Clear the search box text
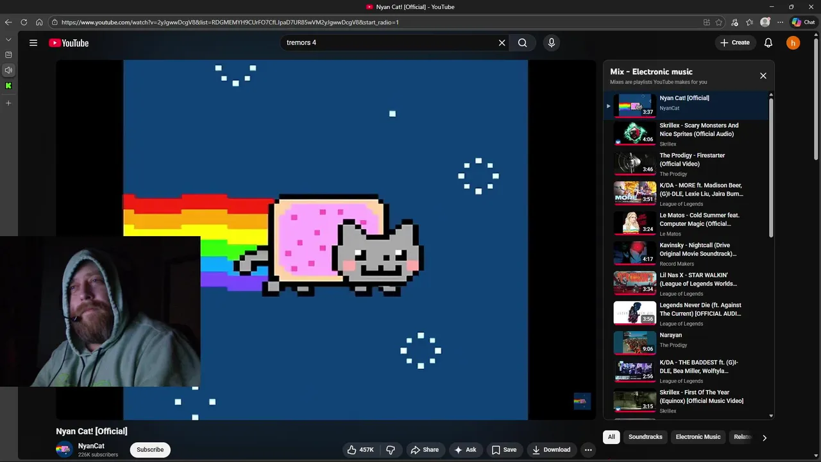The width and height of the screenshot is (821, 462). [502, 43]
